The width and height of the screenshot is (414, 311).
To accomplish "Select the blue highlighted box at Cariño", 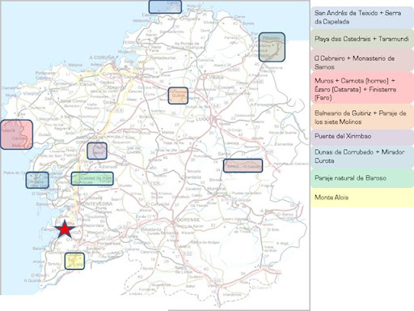I will point(165,6).
